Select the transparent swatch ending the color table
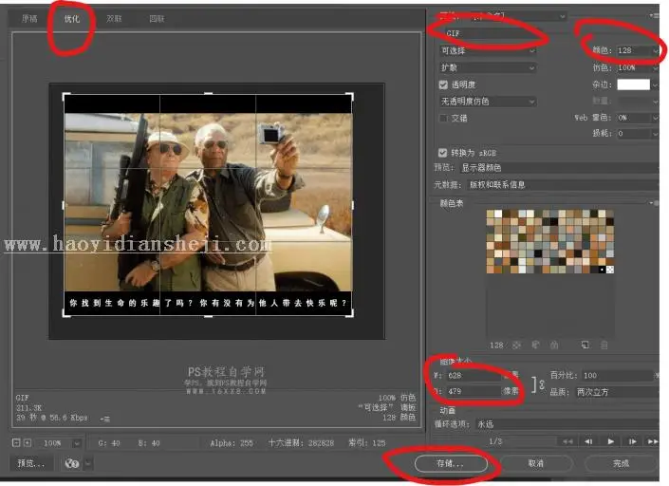 [610, 270]
